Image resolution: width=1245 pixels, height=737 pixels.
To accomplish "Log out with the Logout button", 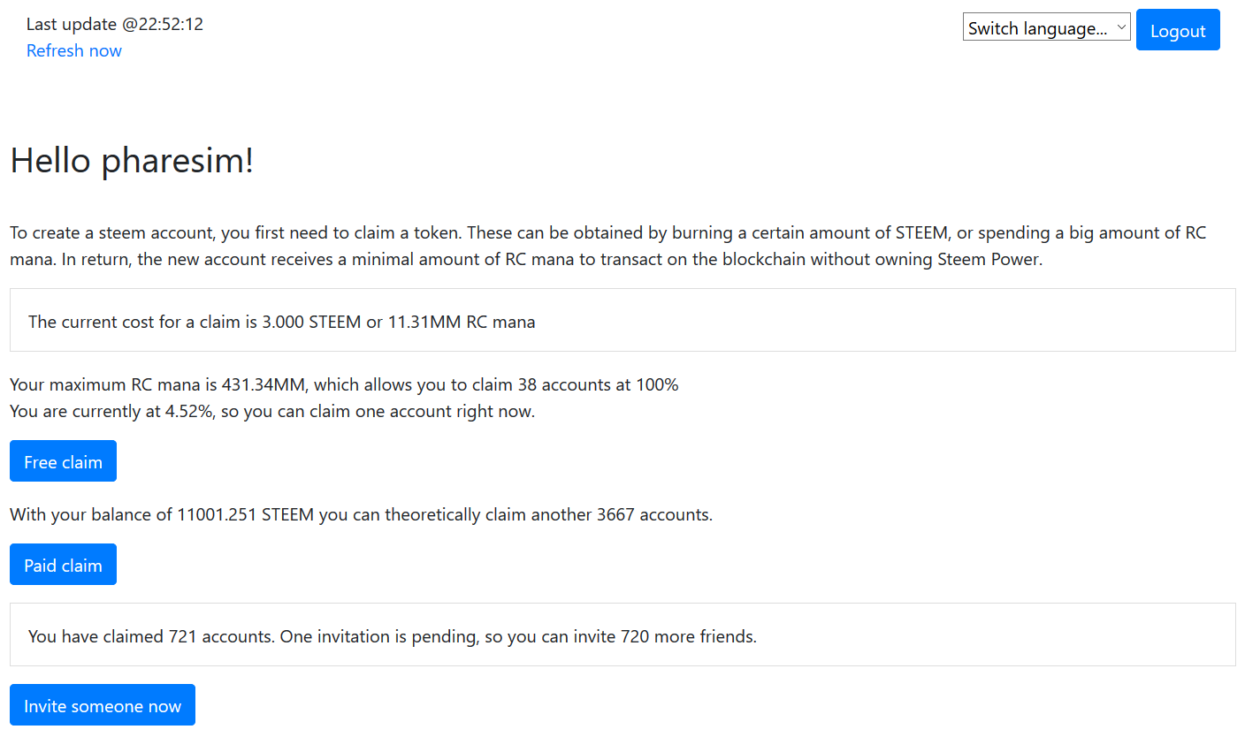I will (x=1178, y=30).
